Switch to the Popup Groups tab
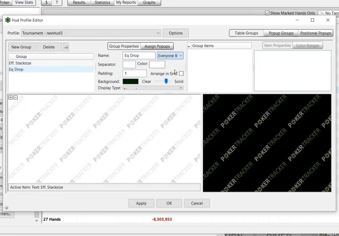Viewport: 339px width, 236px height. 281,33
